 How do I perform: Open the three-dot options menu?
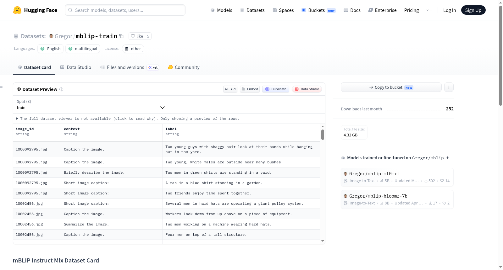pos(449,87)
